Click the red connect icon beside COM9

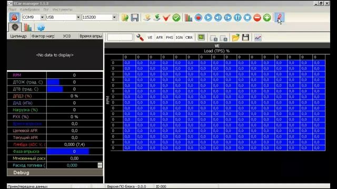[x=14, y=17]
